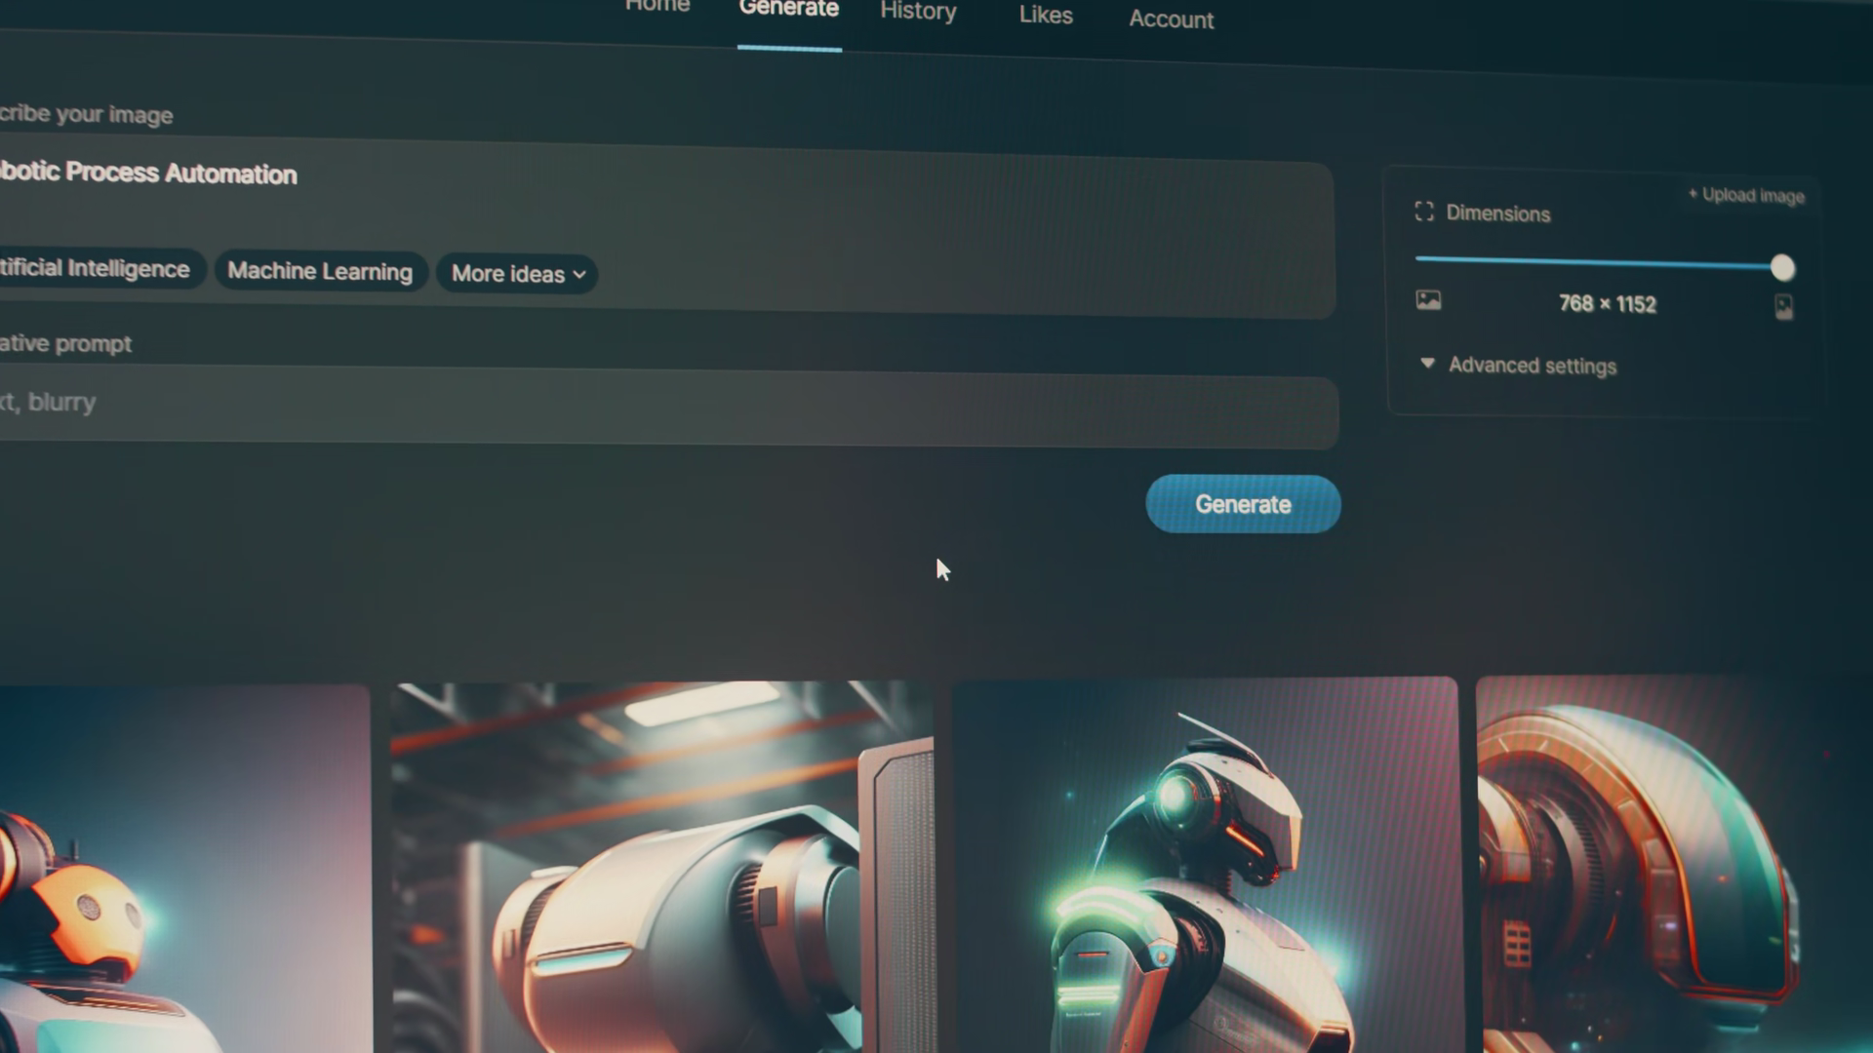Add the Artificial Intelligence idea chip
The image size is (1873, 1053).
96,269
